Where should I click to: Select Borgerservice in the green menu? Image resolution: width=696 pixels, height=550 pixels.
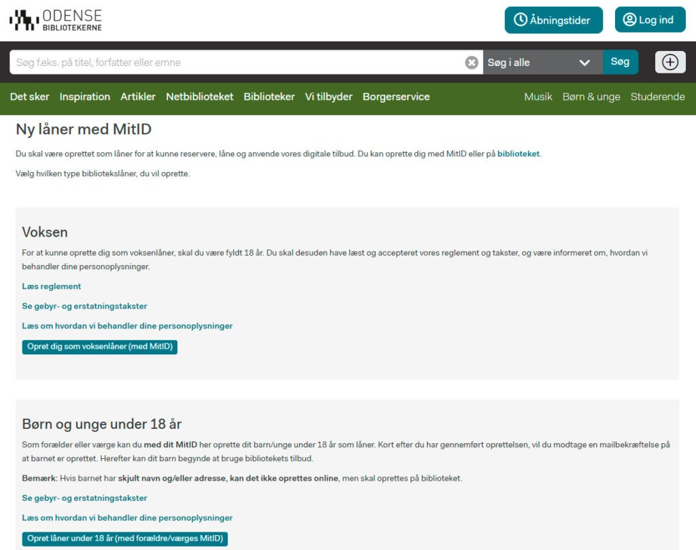tap(396, 97)
